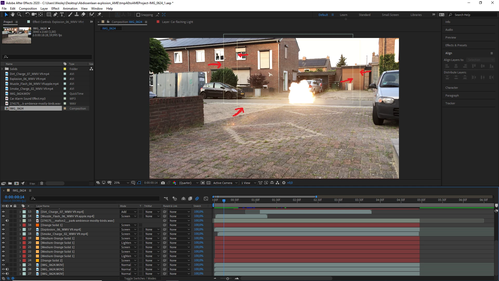Hide the Dirt_Charge_07 layer with eye icon
499x281 pixels.
pos(3,212)
